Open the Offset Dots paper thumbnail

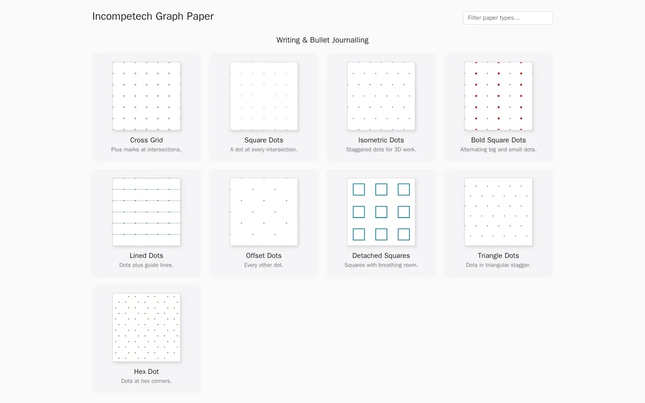coord(264,212)
